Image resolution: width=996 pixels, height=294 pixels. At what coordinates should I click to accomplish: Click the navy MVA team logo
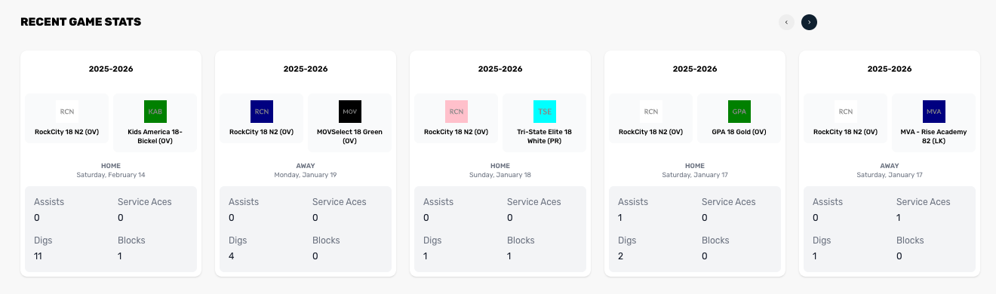[x=934, y=112]
